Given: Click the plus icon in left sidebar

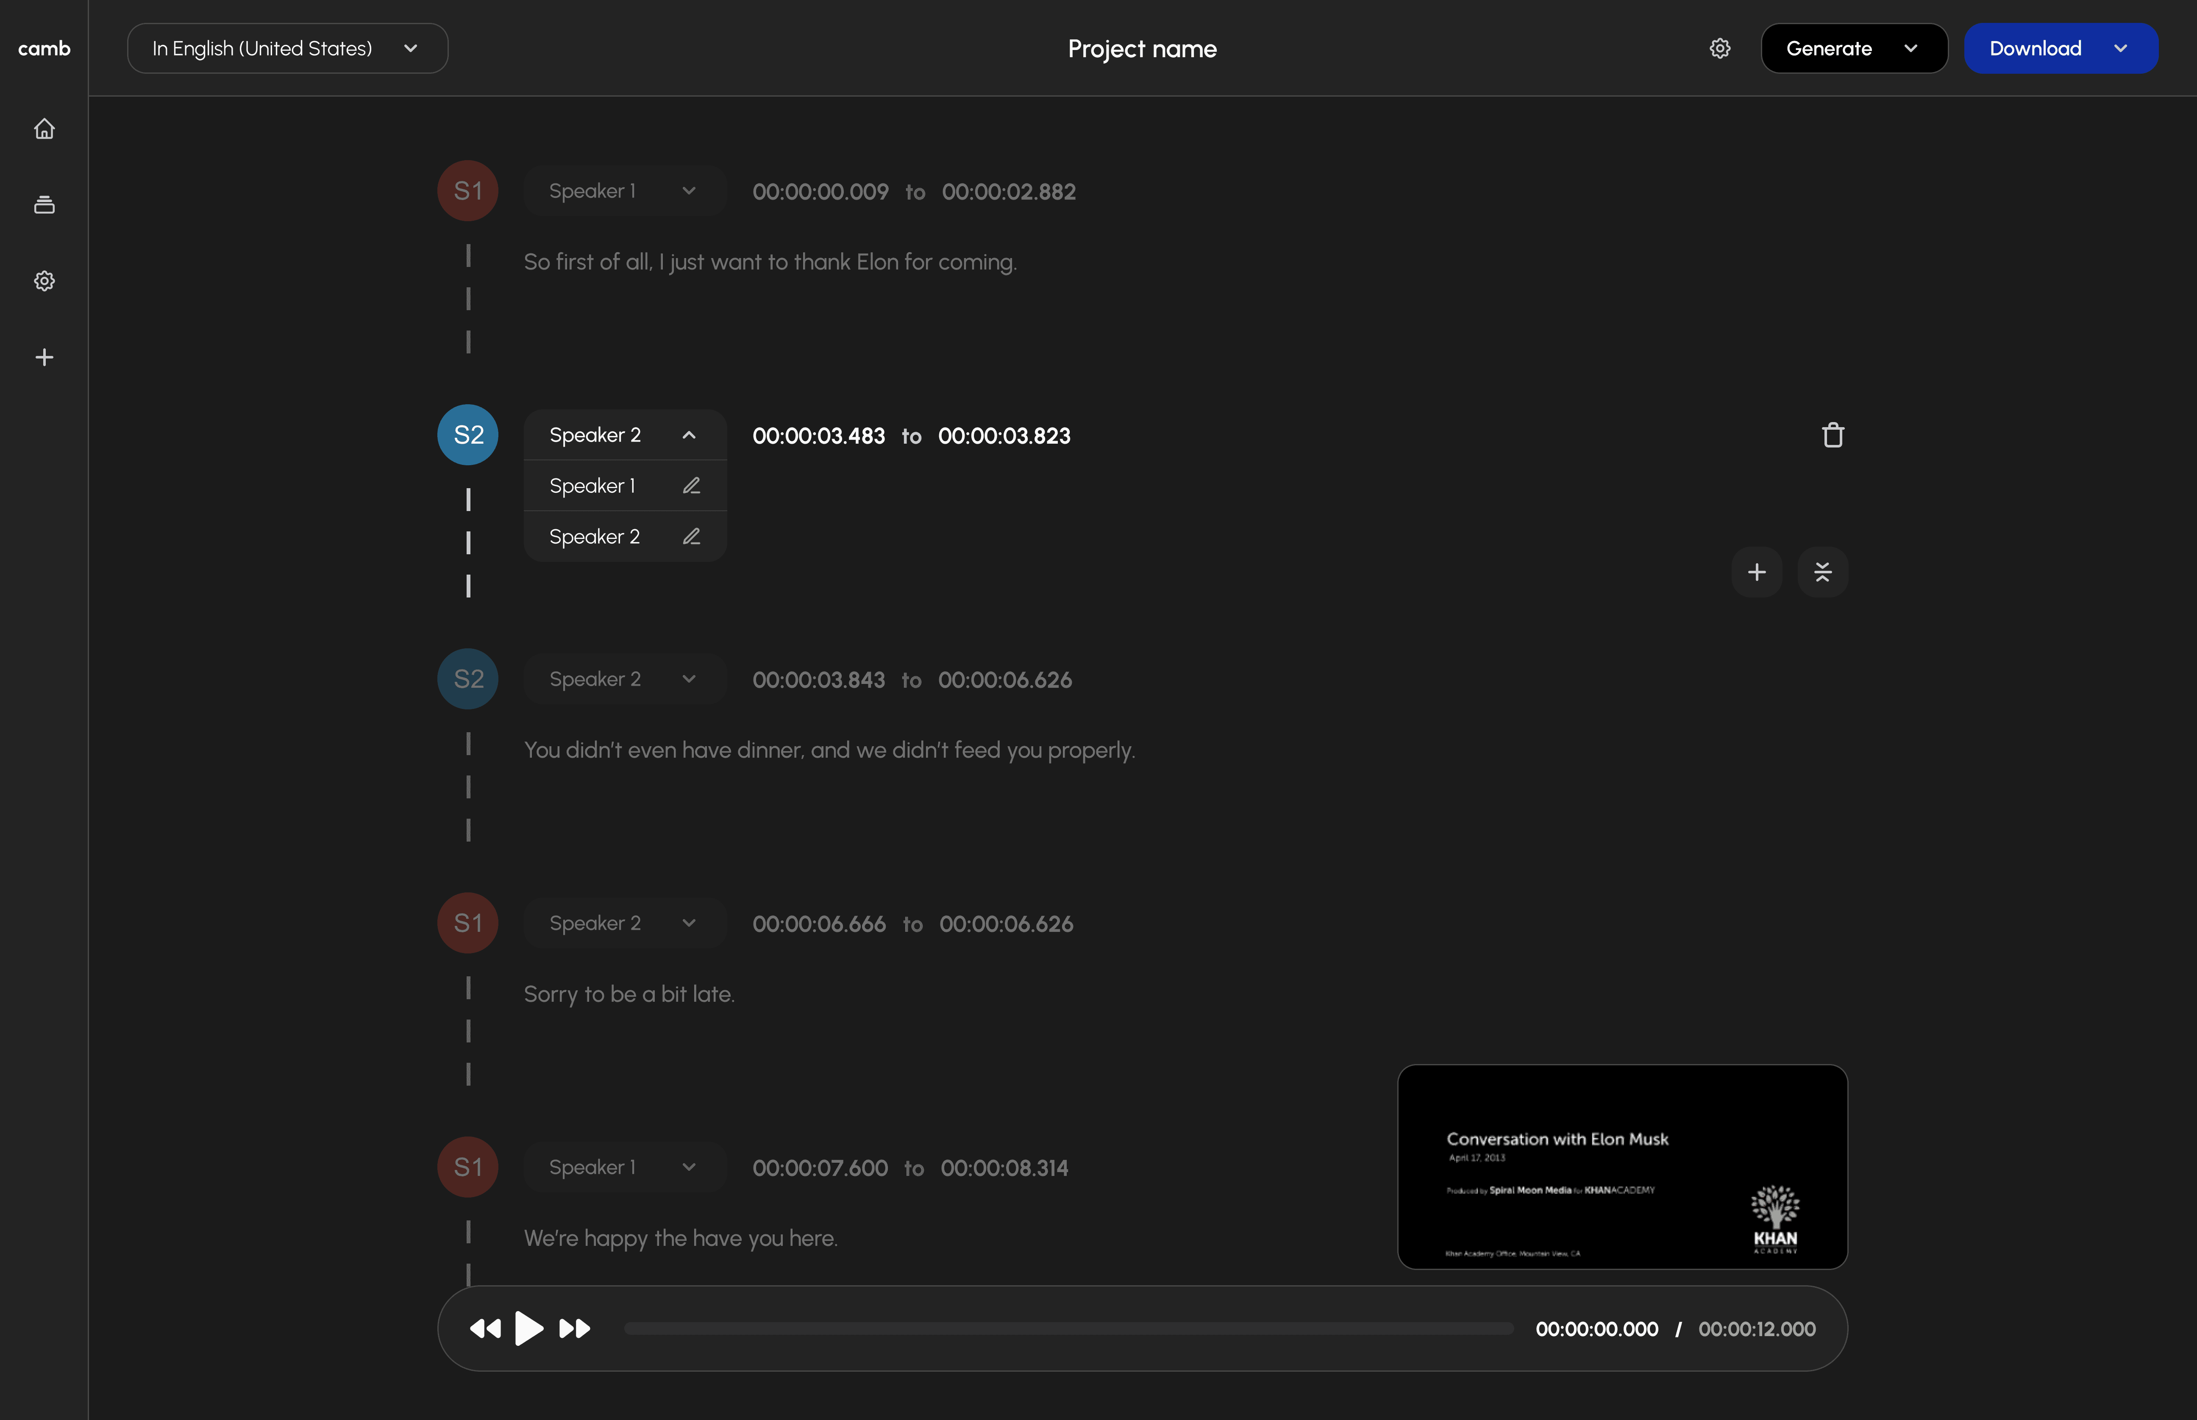Looking at the screenshot, I should tap(44, 358).
